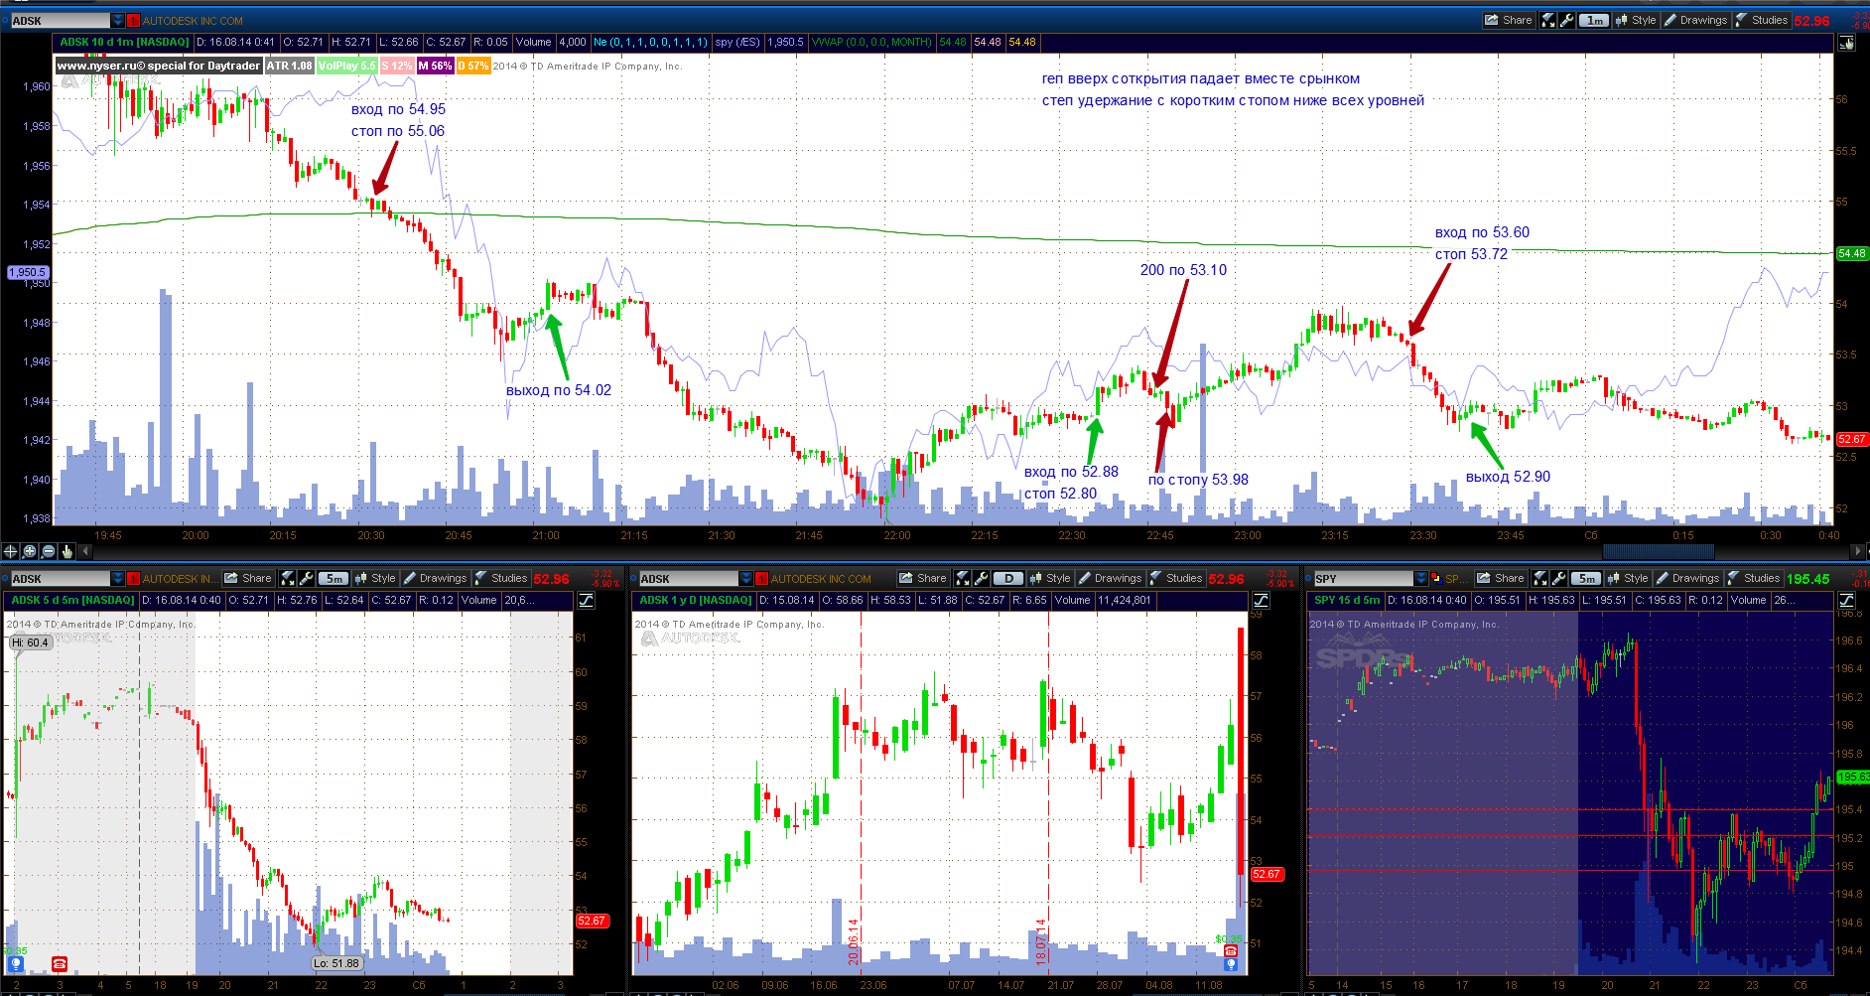This screenshot has width=1870, height=996.
Task: Toggle the curve sidebar icon on ADSK 5m chart
Action: click(x=586, y=600)
